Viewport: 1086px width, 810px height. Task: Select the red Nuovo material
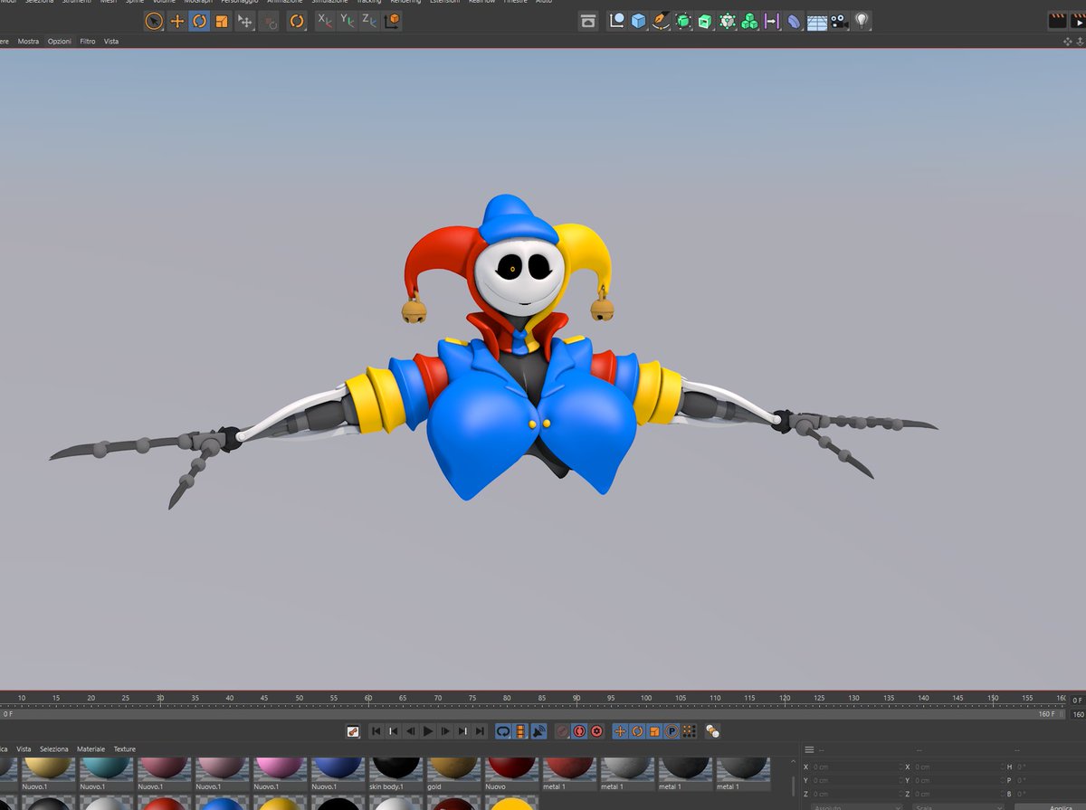click(x=511, y=775)
